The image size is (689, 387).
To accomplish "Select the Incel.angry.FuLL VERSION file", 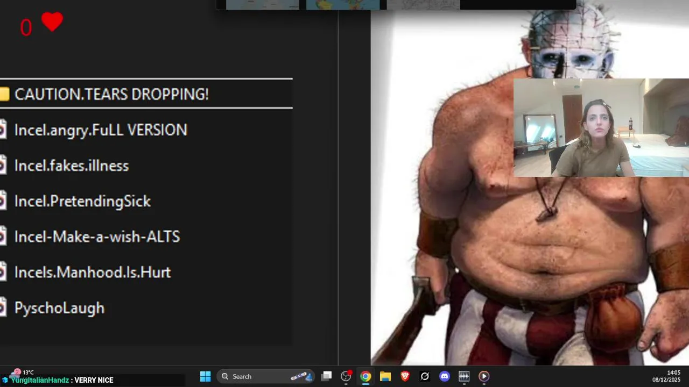I will pyautogui.click(x=101, y=130).
